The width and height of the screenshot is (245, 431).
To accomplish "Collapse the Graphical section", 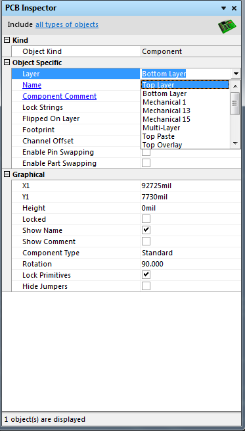I will [7, 174].
